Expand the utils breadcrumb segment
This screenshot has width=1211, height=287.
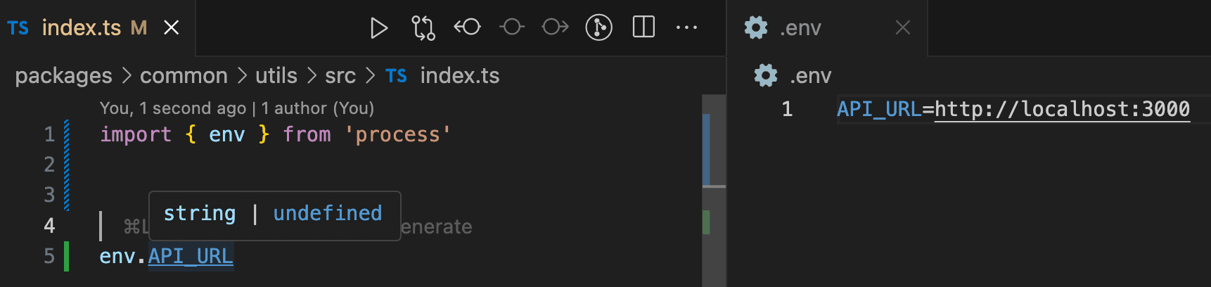click(x=276, y=75)
